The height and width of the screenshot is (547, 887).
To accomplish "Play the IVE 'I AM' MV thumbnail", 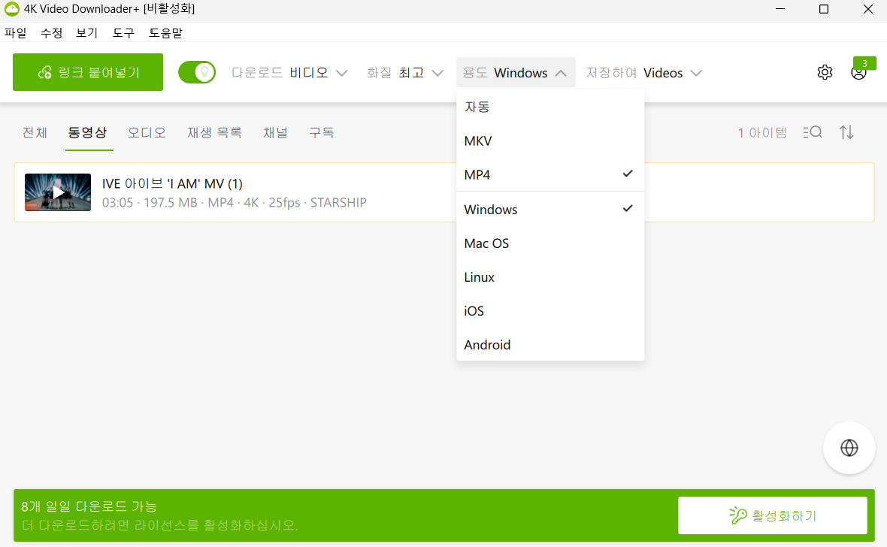I will pos(58,192).
